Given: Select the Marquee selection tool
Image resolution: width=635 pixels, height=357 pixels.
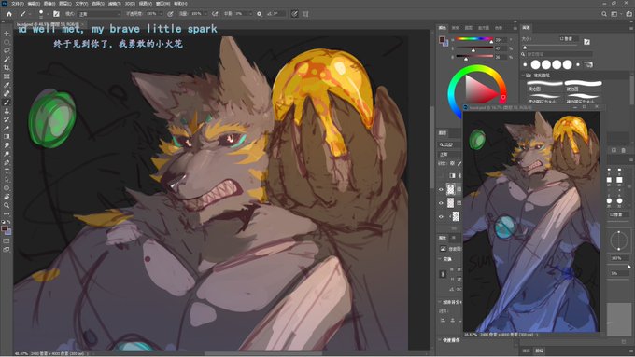Looking at the screenshot, I should (7, 42).
